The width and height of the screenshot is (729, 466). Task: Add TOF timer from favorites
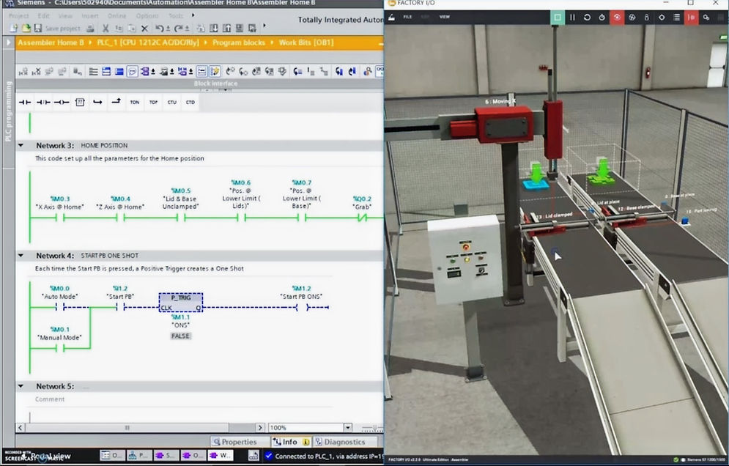[153, 103]
